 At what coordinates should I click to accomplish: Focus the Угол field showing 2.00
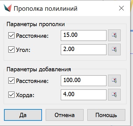(x=84, y=49)
